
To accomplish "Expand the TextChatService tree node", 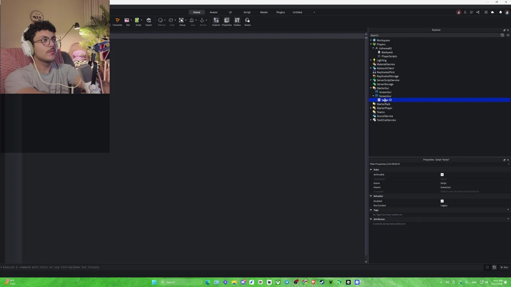I will point(371,120).
